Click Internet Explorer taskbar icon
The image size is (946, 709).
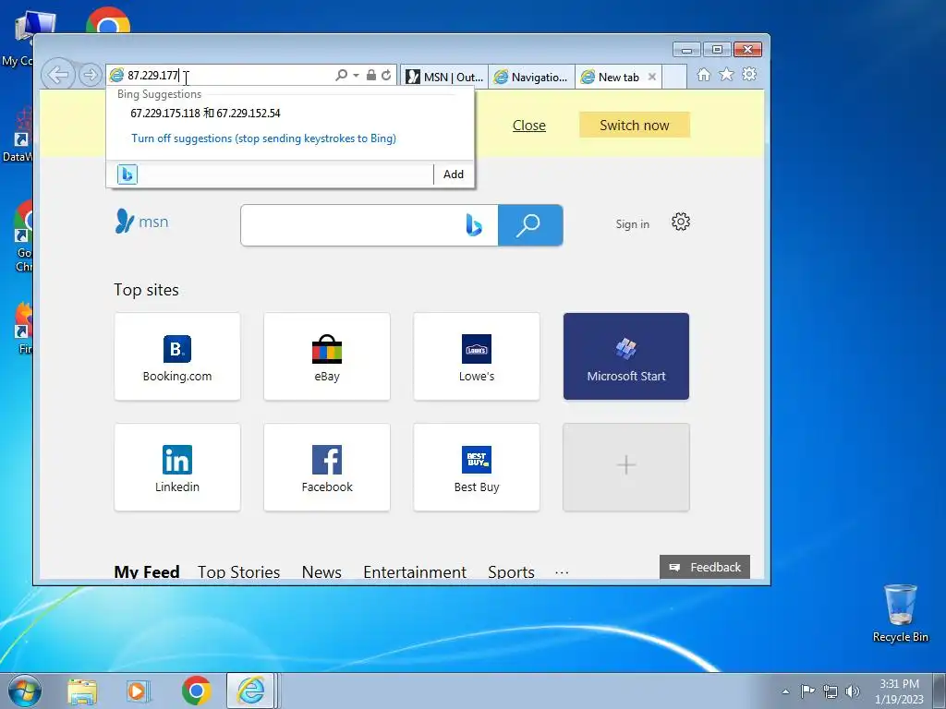[251, 691]
